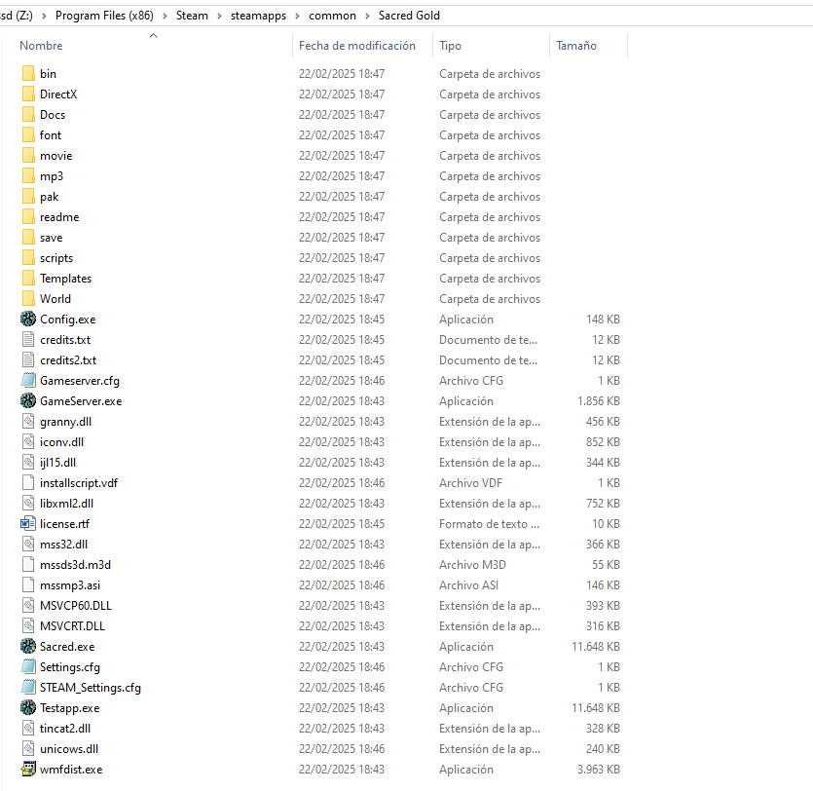Screen dimensions: 813x791
Task: Select the mp3 folder icon
Action: coord(28,176)
